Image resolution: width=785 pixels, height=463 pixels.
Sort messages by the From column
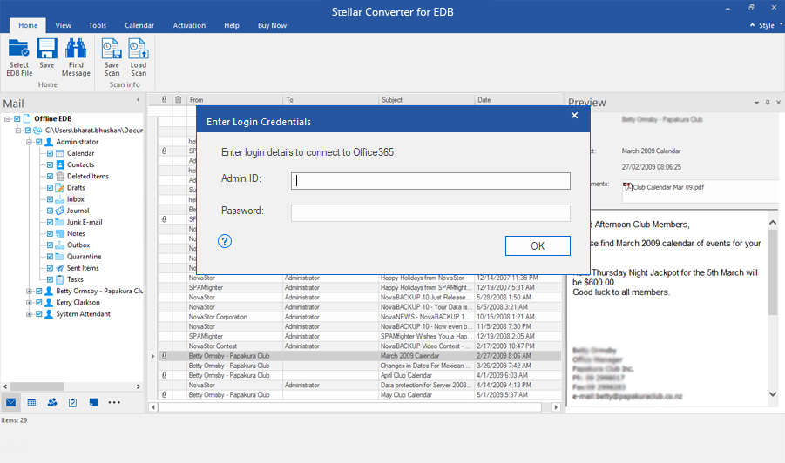[x=234, y=99]
